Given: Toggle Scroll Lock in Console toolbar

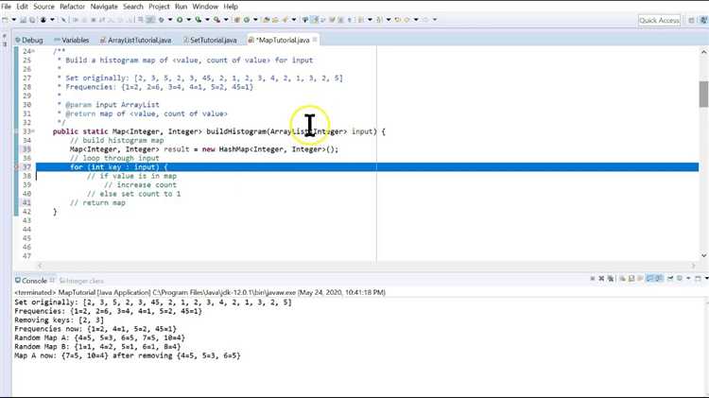Looking at the screenshot, I should click(631, 278).
